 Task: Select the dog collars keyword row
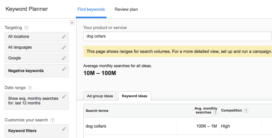coord(96,126)
